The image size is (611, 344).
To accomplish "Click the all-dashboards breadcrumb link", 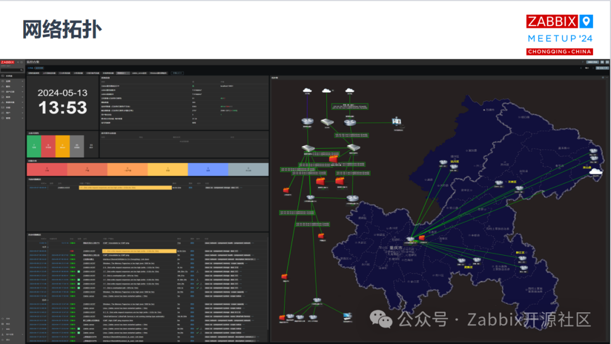I will [30, 68].
